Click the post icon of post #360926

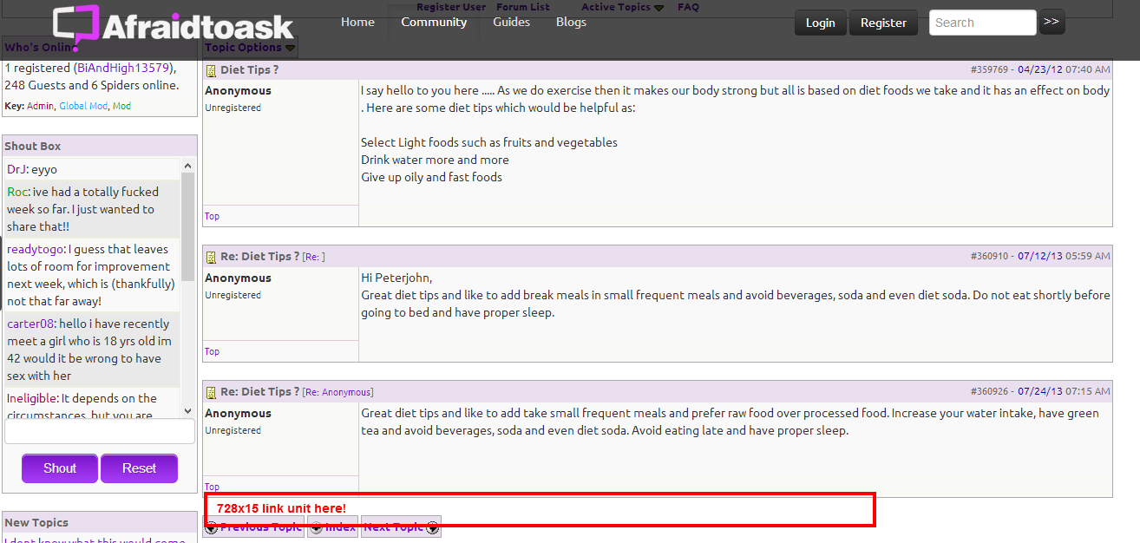211,392
